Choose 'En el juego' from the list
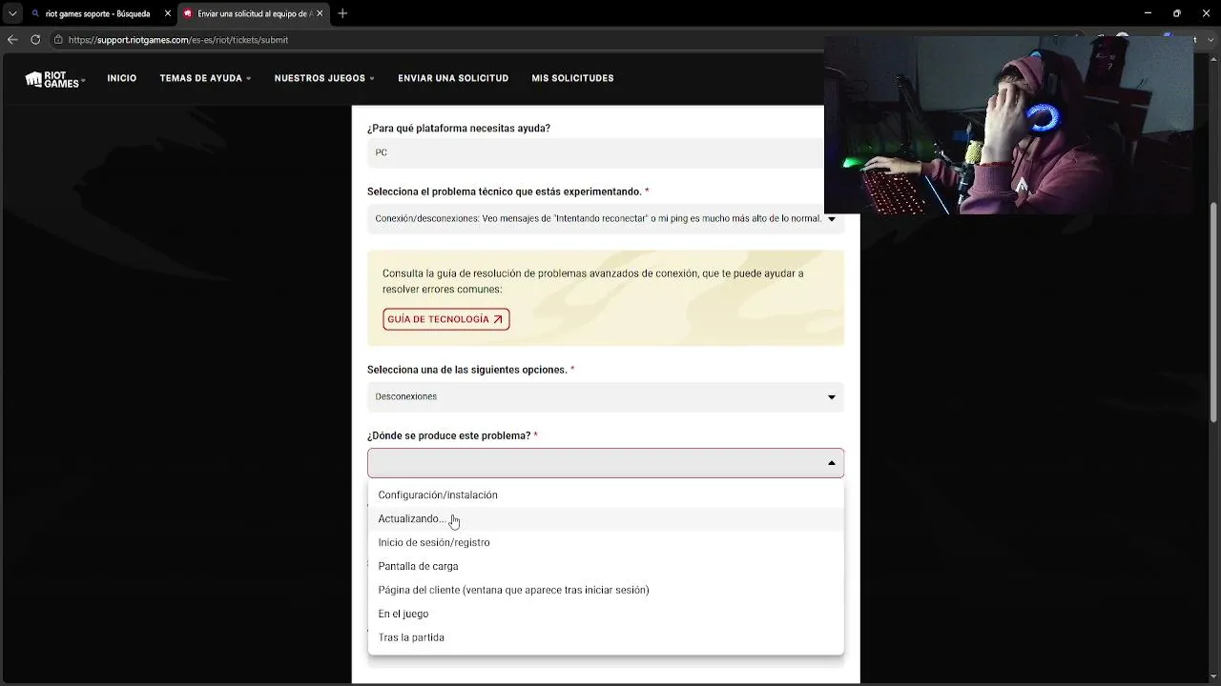 [x=606, y=614]
